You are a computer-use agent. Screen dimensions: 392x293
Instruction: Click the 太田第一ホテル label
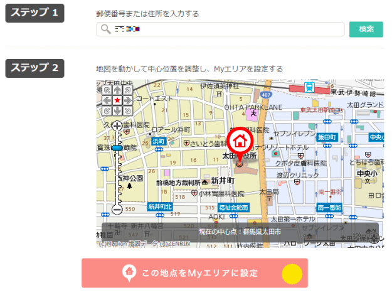click(x=293, y=219)
